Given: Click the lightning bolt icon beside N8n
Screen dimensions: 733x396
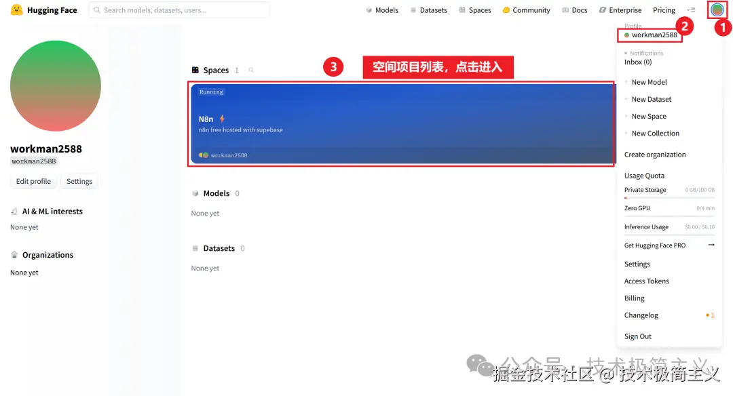Looking at the screenshot, I should [222, 119].
